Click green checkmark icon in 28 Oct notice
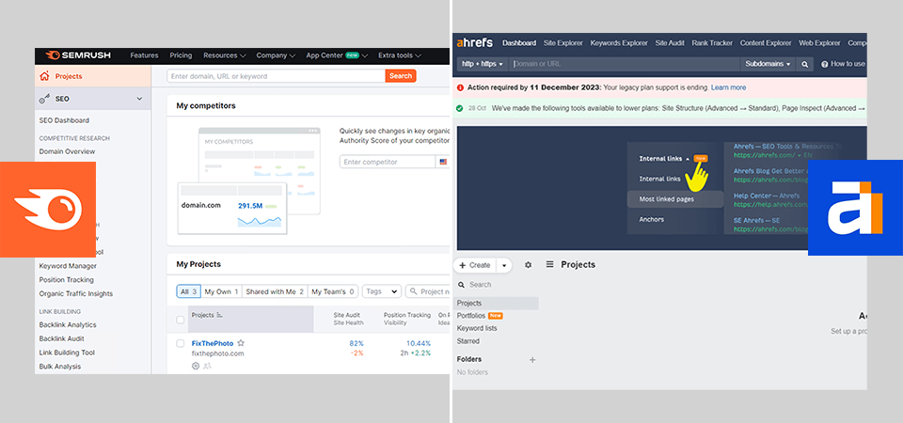 click(460, 108)
